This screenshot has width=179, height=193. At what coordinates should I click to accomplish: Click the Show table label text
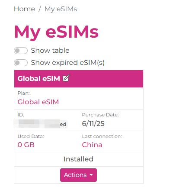coord(50,51)
